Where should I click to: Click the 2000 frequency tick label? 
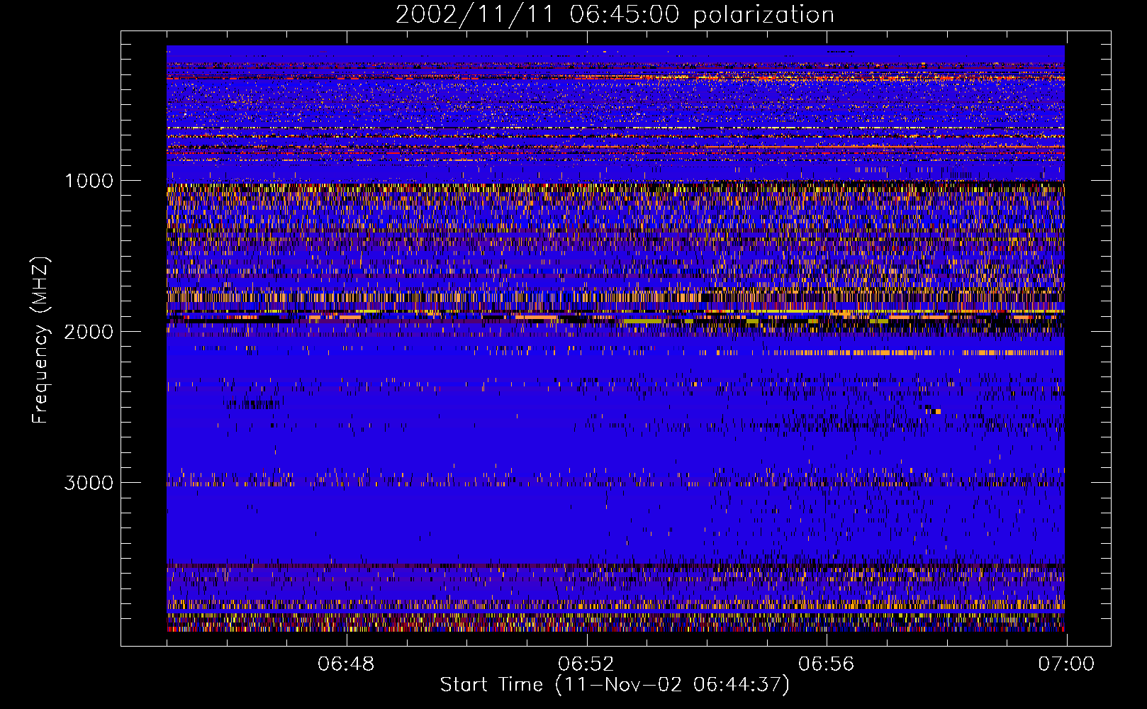[89, 332]
